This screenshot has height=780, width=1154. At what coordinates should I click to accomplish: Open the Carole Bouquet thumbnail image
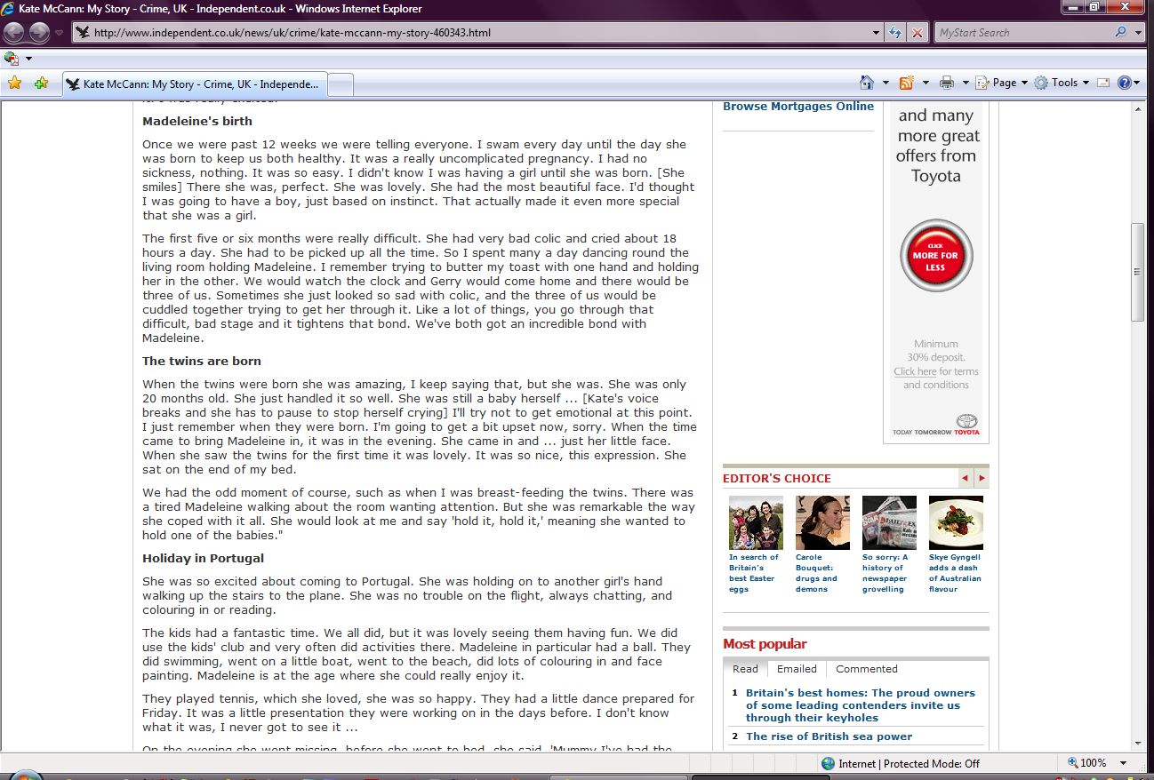[822, 522]
